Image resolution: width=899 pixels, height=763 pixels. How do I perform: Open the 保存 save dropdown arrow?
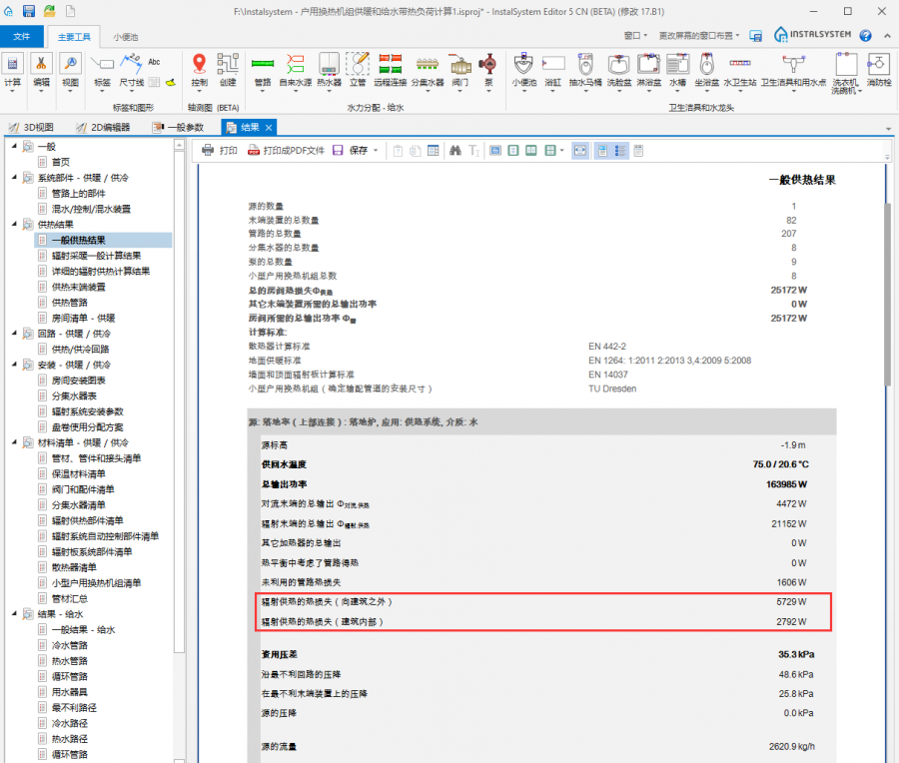click(x=376, y=151)
